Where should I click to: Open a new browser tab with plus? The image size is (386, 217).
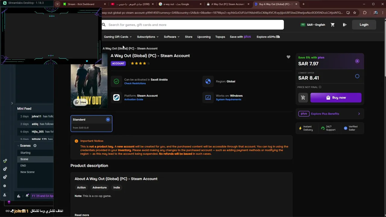tap(303, 4)
